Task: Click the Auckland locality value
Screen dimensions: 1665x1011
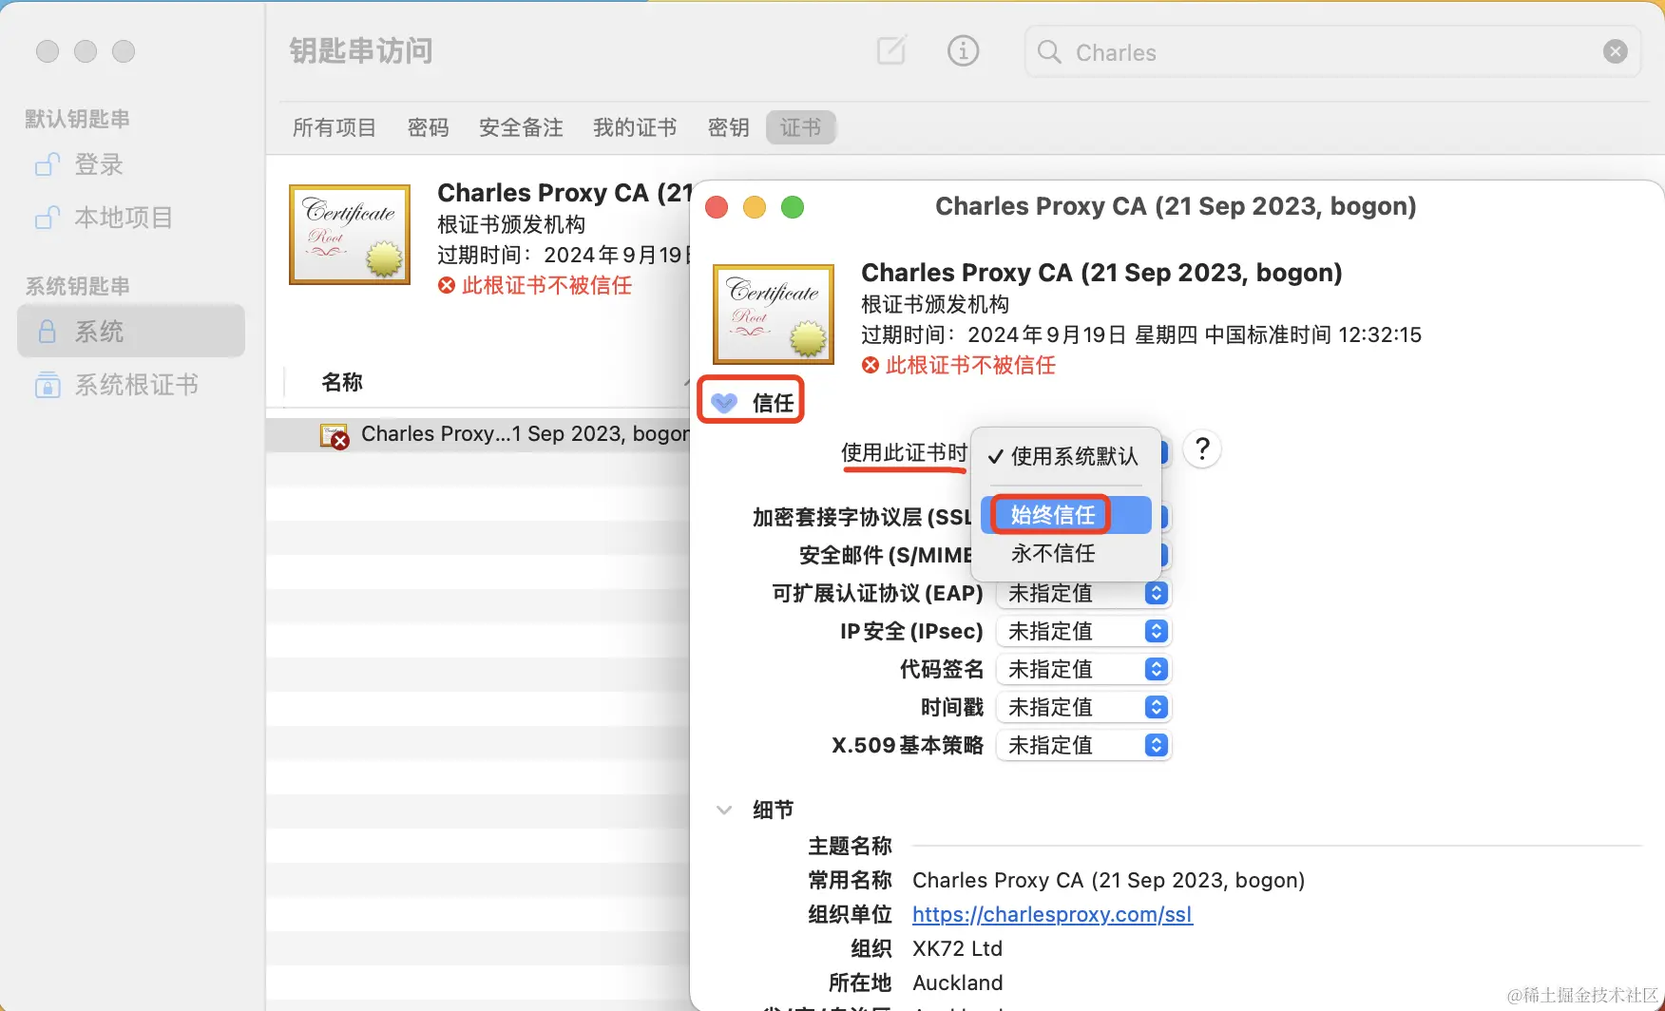Action: [x=958, y=982]
